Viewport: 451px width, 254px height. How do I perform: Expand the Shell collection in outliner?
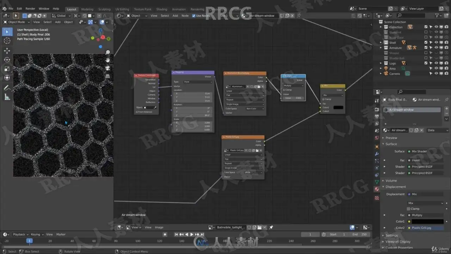pos(381,43)
